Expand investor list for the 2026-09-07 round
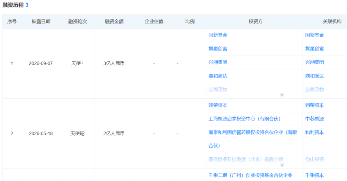This screenshot has width=347, height=181. pyautogui.click(x=282, y=95)
